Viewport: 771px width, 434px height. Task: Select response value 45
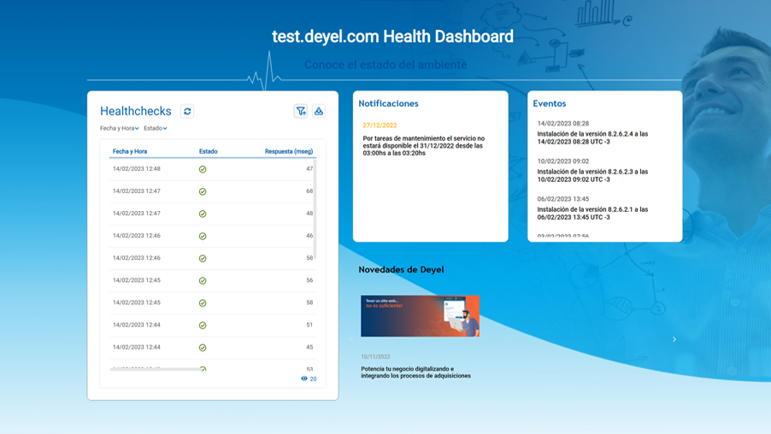coord(309,347)
